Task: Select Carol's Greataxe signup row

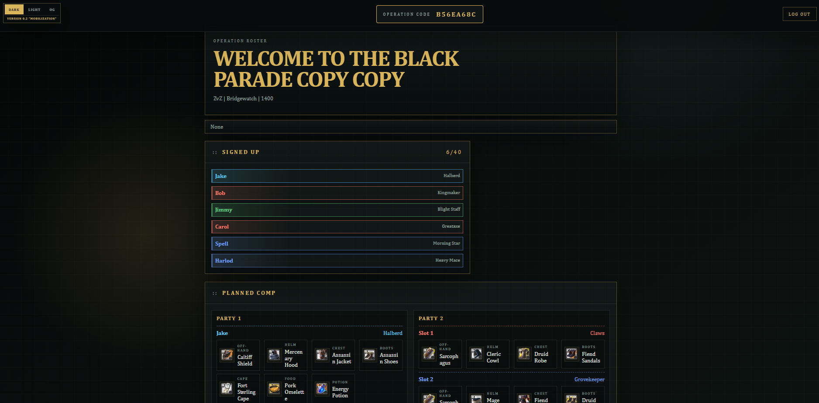Action: pyautogui.click(x=337, y=227)
